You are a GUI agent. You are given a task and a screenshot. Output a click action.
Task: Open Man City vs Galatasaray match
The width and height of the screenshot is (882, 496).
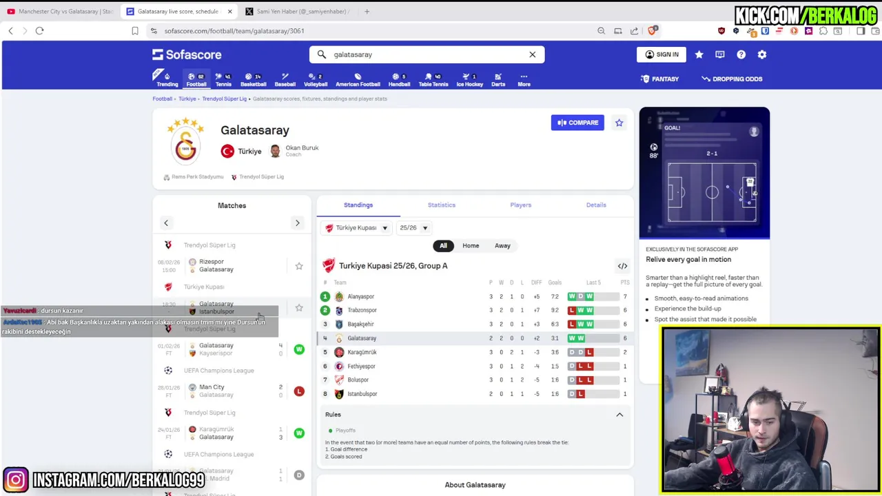232,391
